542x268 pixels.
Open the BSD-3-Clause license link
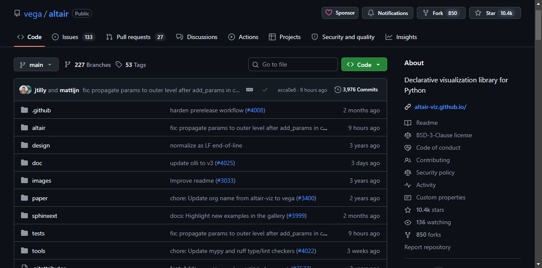pyautogui.click(x=444, y=135)
